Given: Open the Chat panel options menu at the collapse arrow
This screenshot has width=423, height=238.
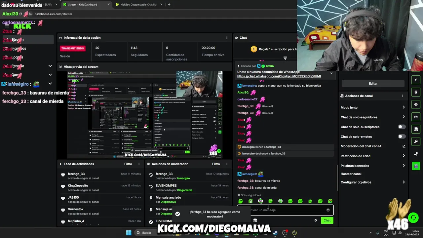Looking at the screenshot, I should tap(285, 58).
